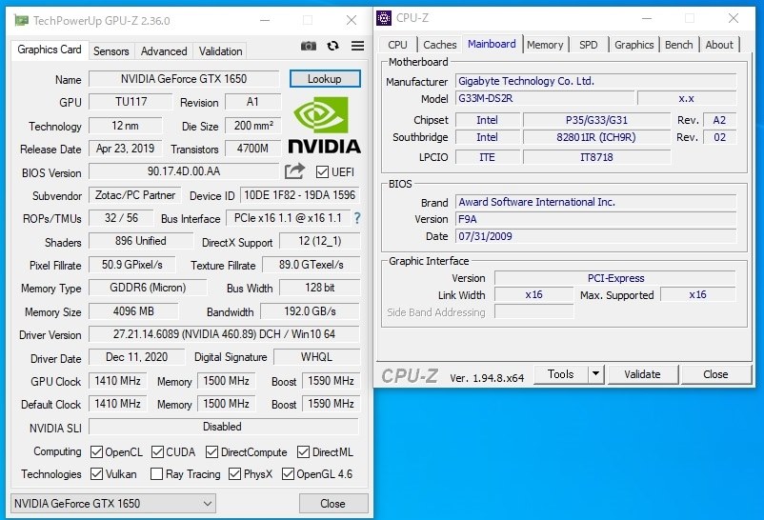Toggle the UEFI checkbox
The height and width of the screenshot is (520, 764).
(x=322, y=172)
